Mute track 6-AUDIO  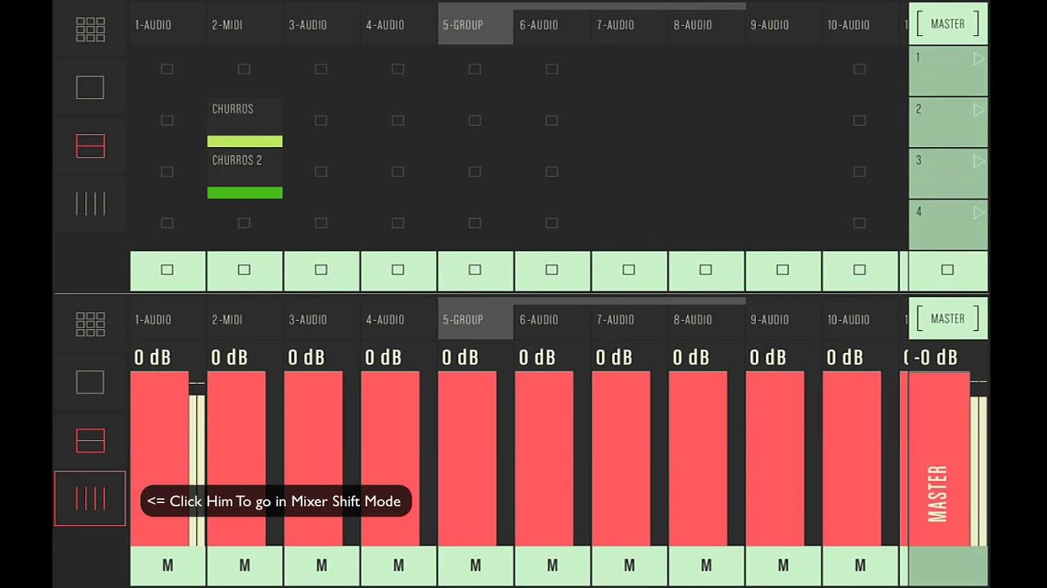tap(552, 565)
